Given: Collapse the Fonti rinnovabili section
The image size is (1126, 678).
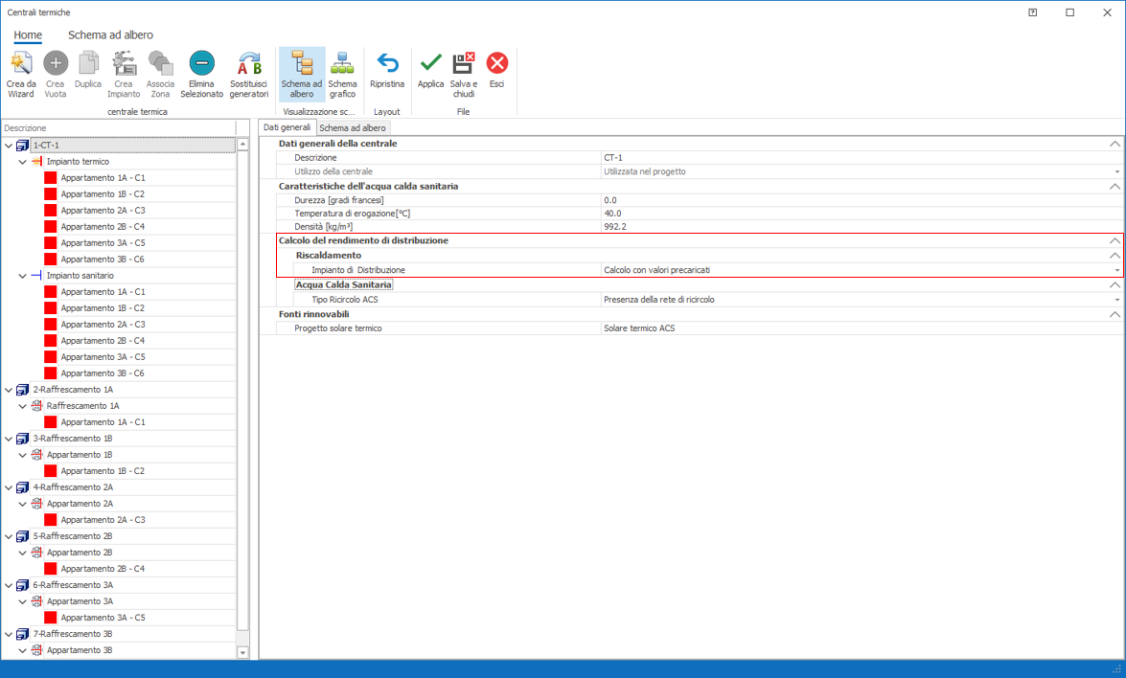Looking at the screenshot, I should tap(1114, 314).
